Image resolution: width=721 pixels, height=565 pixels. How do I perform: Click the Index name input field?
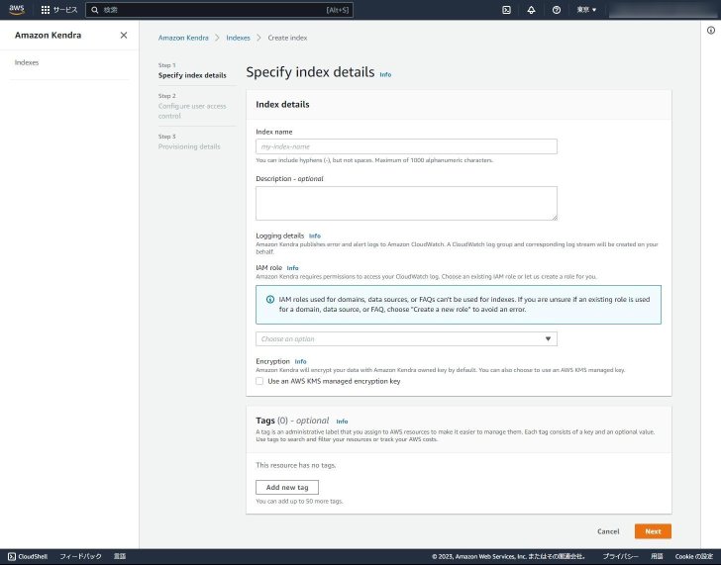[406, 146]
